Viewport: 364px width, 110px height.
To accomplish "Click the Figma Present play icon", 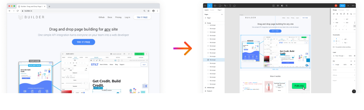I will (348, 5).
